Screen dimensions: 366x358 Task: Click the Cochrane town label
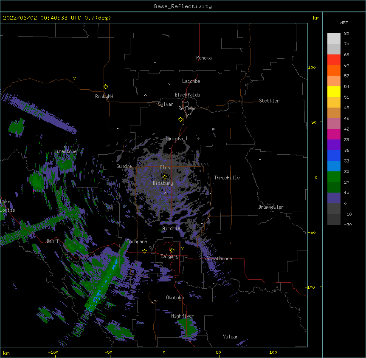[x=137, y=242]
